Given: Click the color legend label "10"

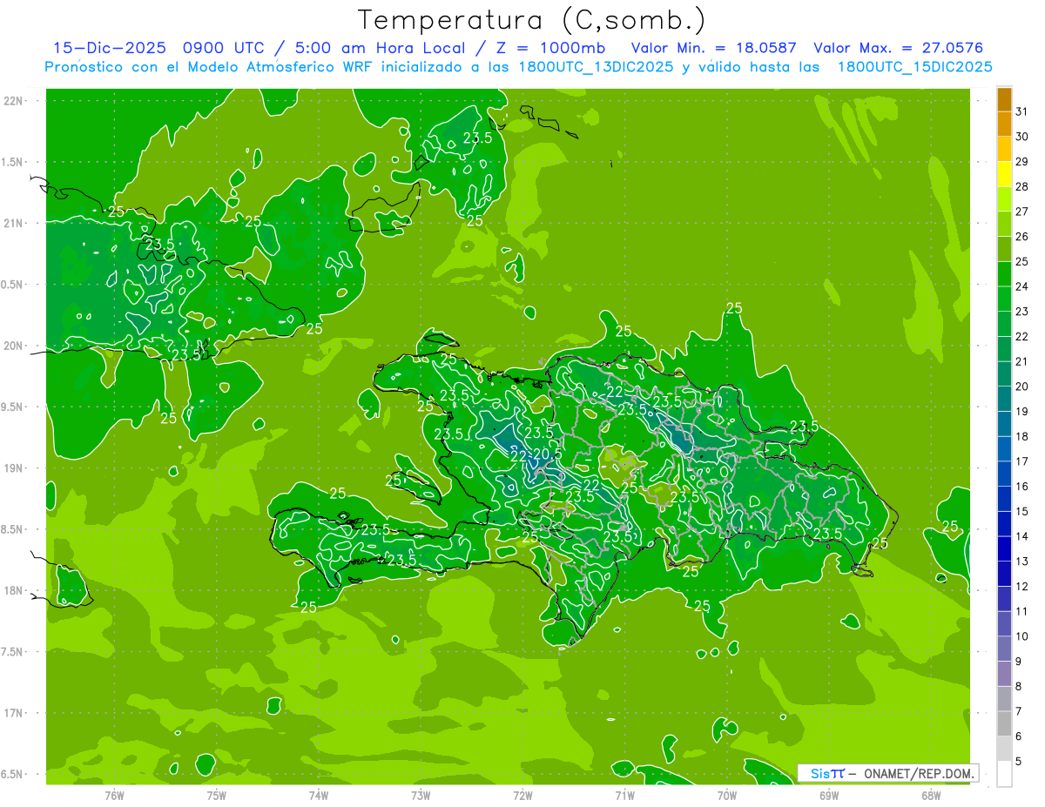Looking at the screenshot, I should tap(1022, 637).
